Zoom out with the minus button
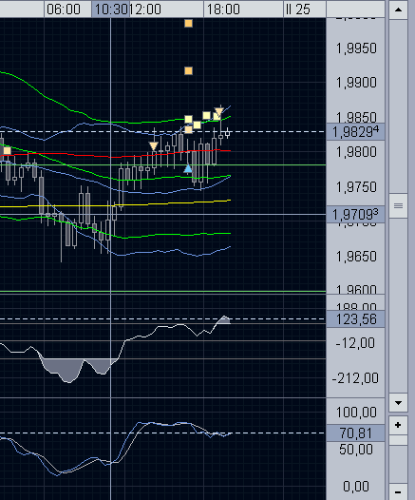Image resolution: width=415 pixels, height=500 pixels. coord(398,492)
